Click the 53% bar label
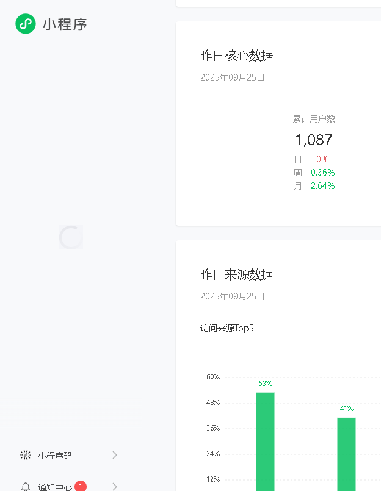The image size is (381, 491). click(x=266, y=383)
